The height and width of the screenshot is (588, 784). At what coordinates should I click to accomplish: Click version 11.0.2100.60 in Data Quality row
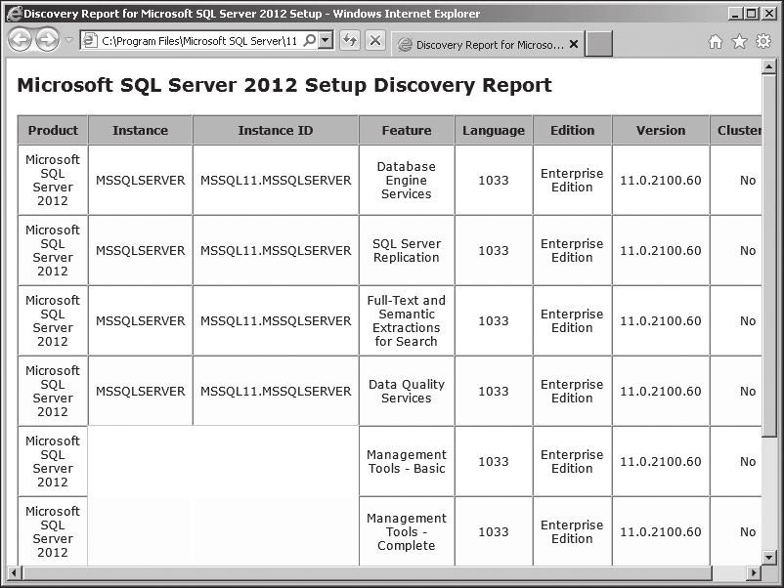click(661, 391)
